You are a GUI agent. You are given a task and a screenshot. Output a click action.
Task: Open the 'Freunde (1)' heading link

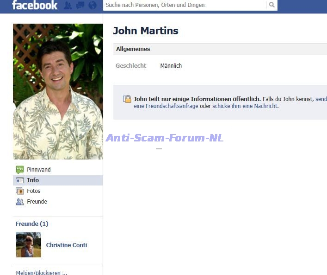[32, 224]
